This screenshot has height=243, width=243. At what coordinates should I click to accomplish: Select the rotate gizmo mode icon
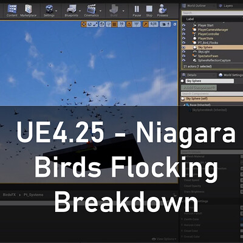click(89, 24)
